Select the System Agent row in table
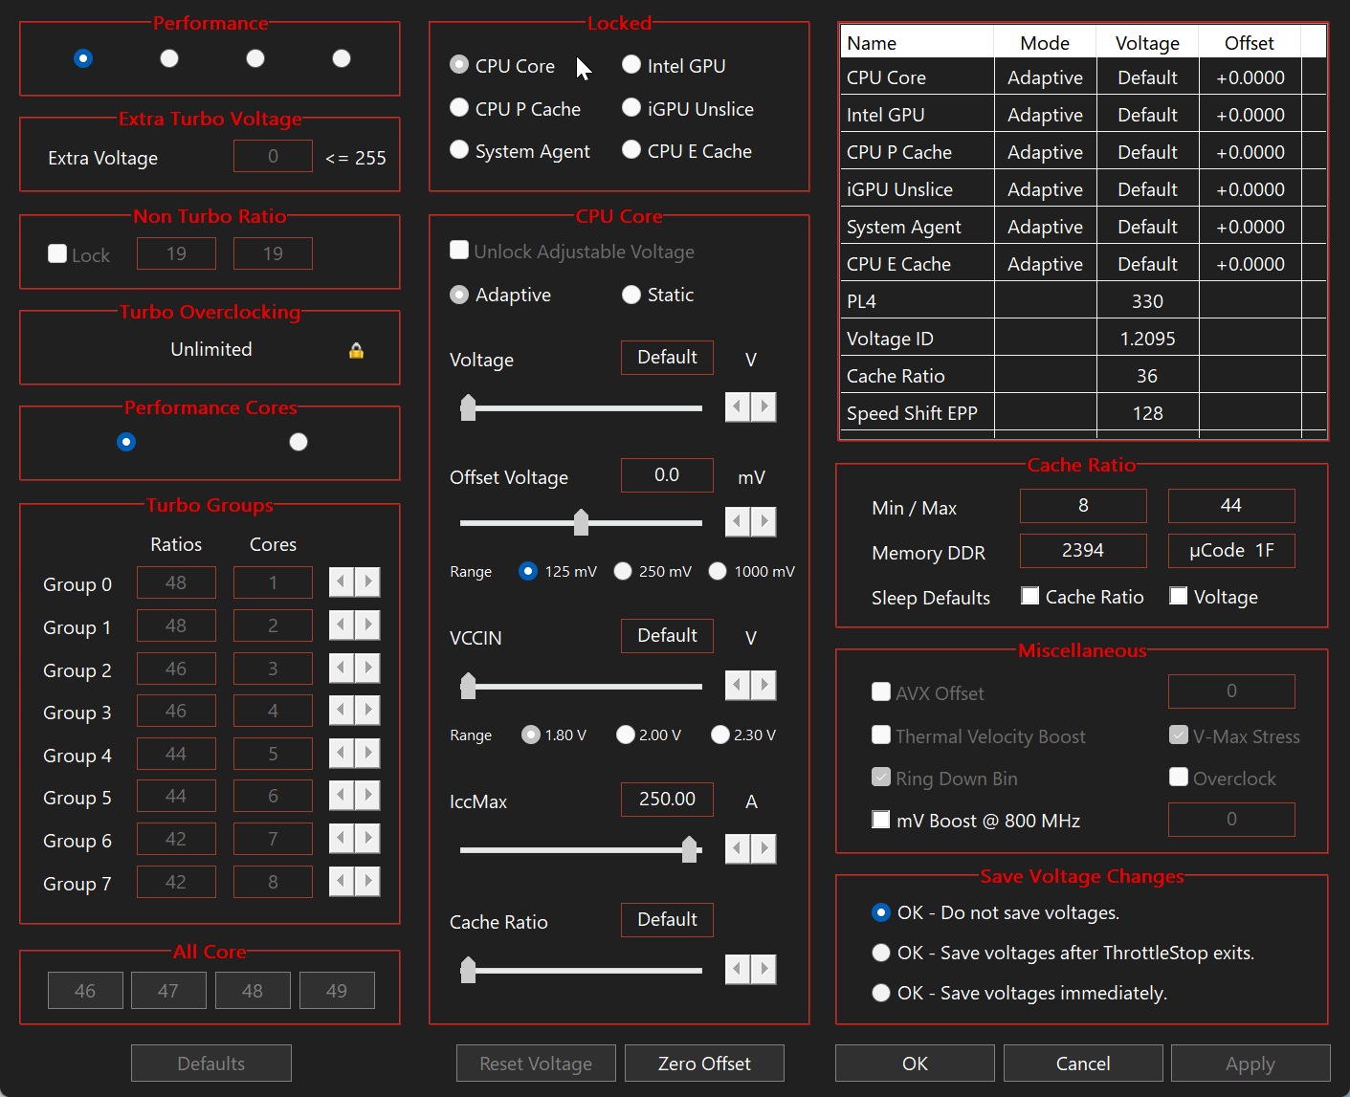 (x=903, y=227)
